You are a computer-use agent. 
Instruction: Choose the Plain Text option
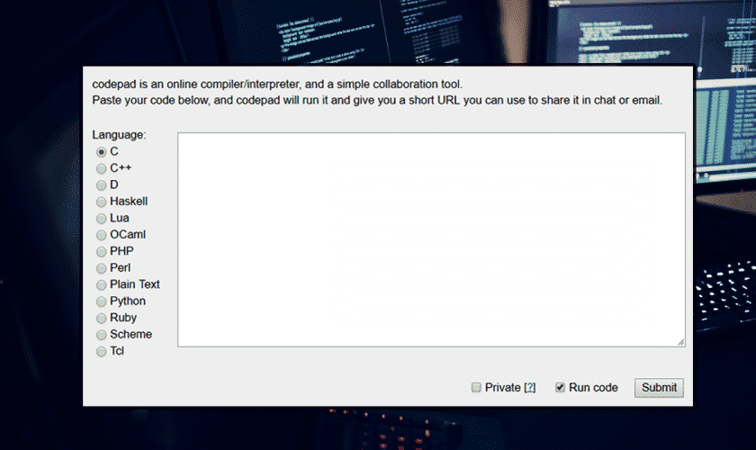click(101, 285)
